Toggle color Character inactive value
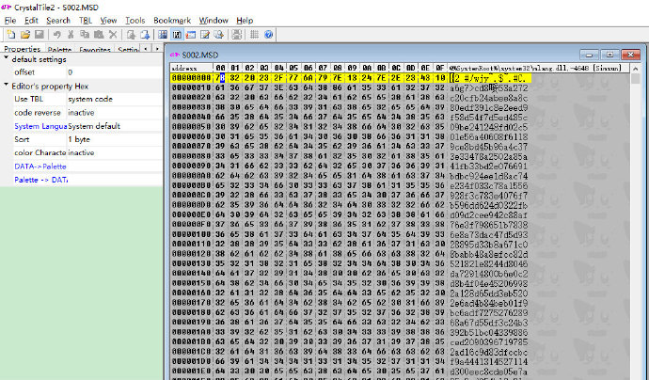 (114, 152)
